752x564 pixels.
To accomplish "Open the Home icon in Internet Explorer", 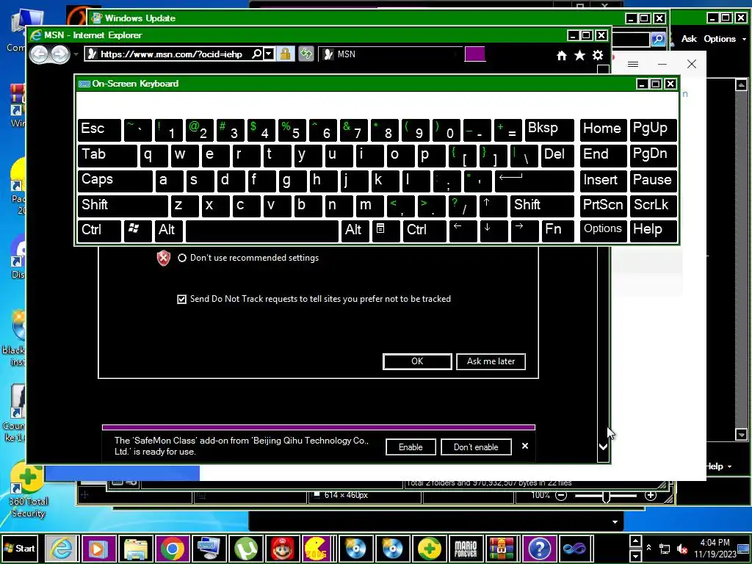I will [x=562, y=56].
